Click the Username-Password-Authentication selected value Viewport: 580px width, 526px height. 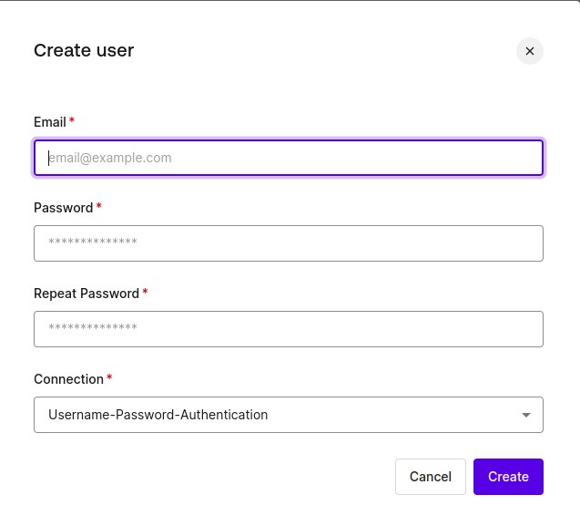(x=158, y=415)
